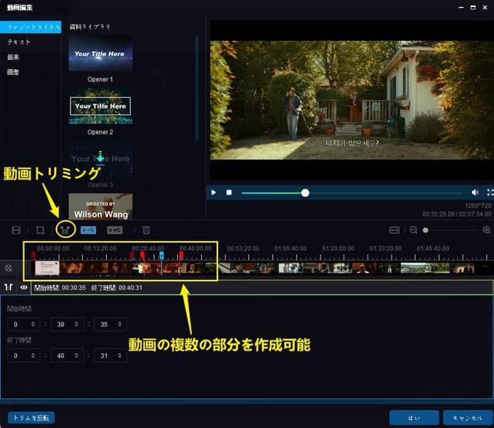494x428 pixels.
Task: Click the preview playback progress knob
Action: tap(305, 192)
